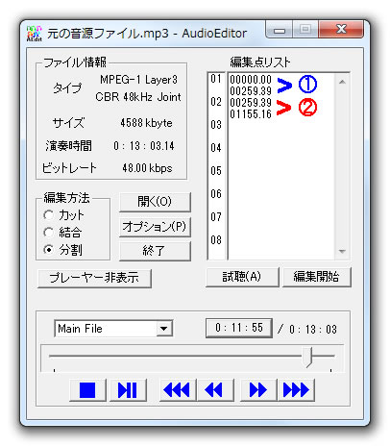Click the AudioEditor app icon in title bar
Image resolution: width=390 pixels, height=446 pixels.
(34, 34)
